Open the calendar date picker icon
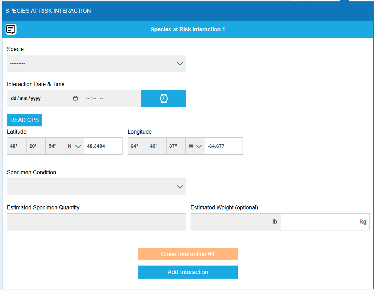374x290 pixels. pyautogui.click(x=75, y=99)
